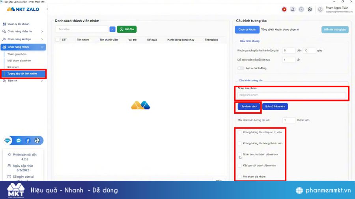The width and height of the screenshot is (355, 199).
Task: Expand the Chức năng kết bạn menu
Action: tap(24, 39)
